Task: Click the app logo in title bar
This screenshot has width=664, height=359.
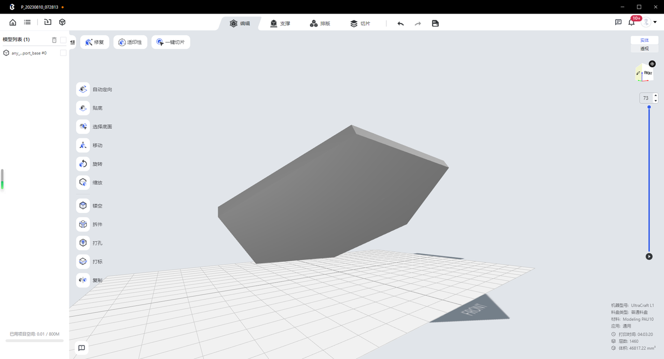Action: (12, 7)
